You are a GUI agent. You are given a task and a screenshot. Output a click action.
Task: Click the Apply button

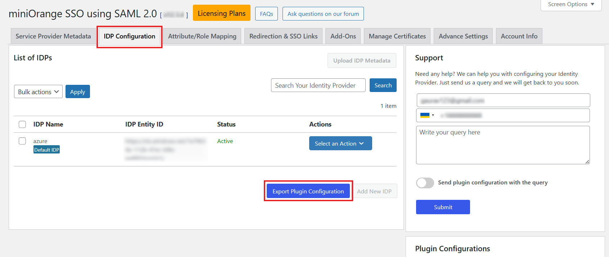pyautogui.click(x=78, y=92)
